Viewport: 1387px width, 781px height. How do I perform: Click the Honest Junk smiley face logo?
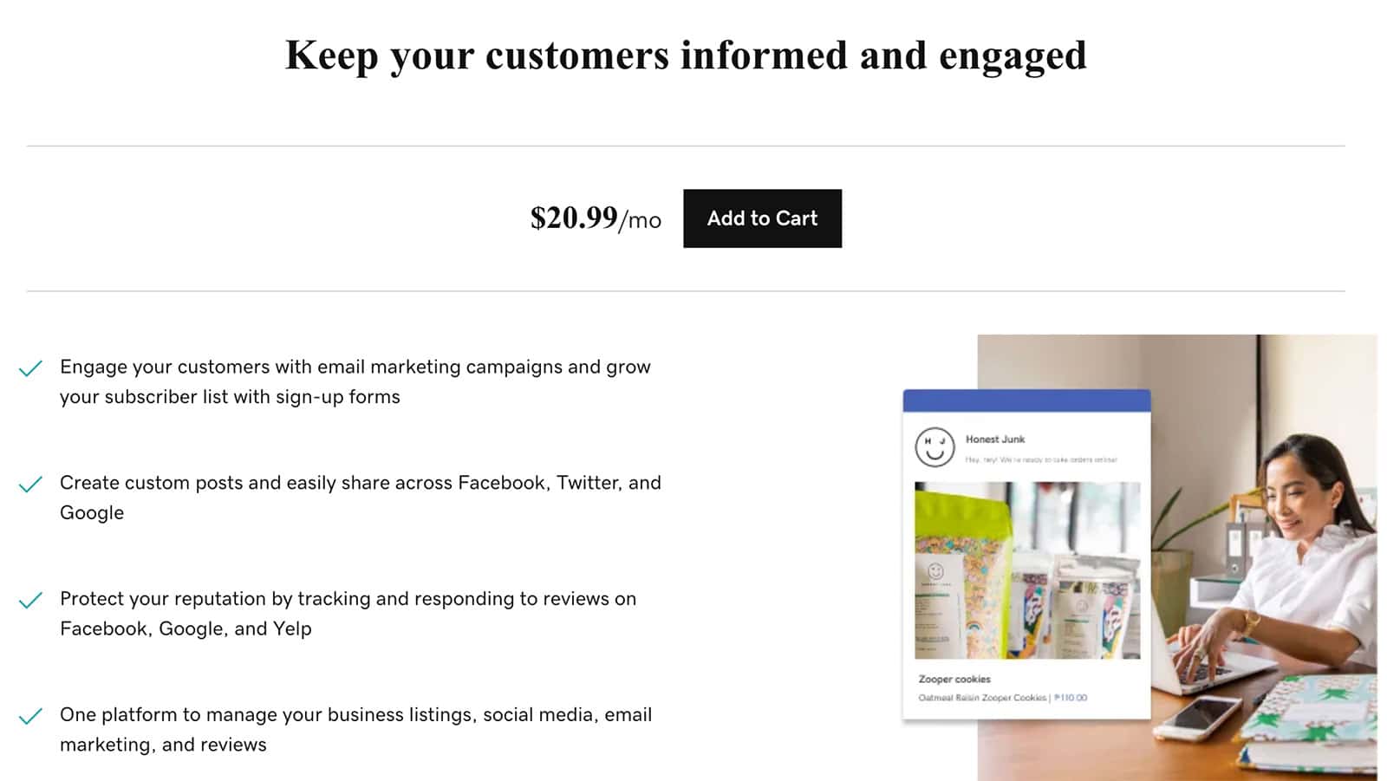click(x=934, y=447)
